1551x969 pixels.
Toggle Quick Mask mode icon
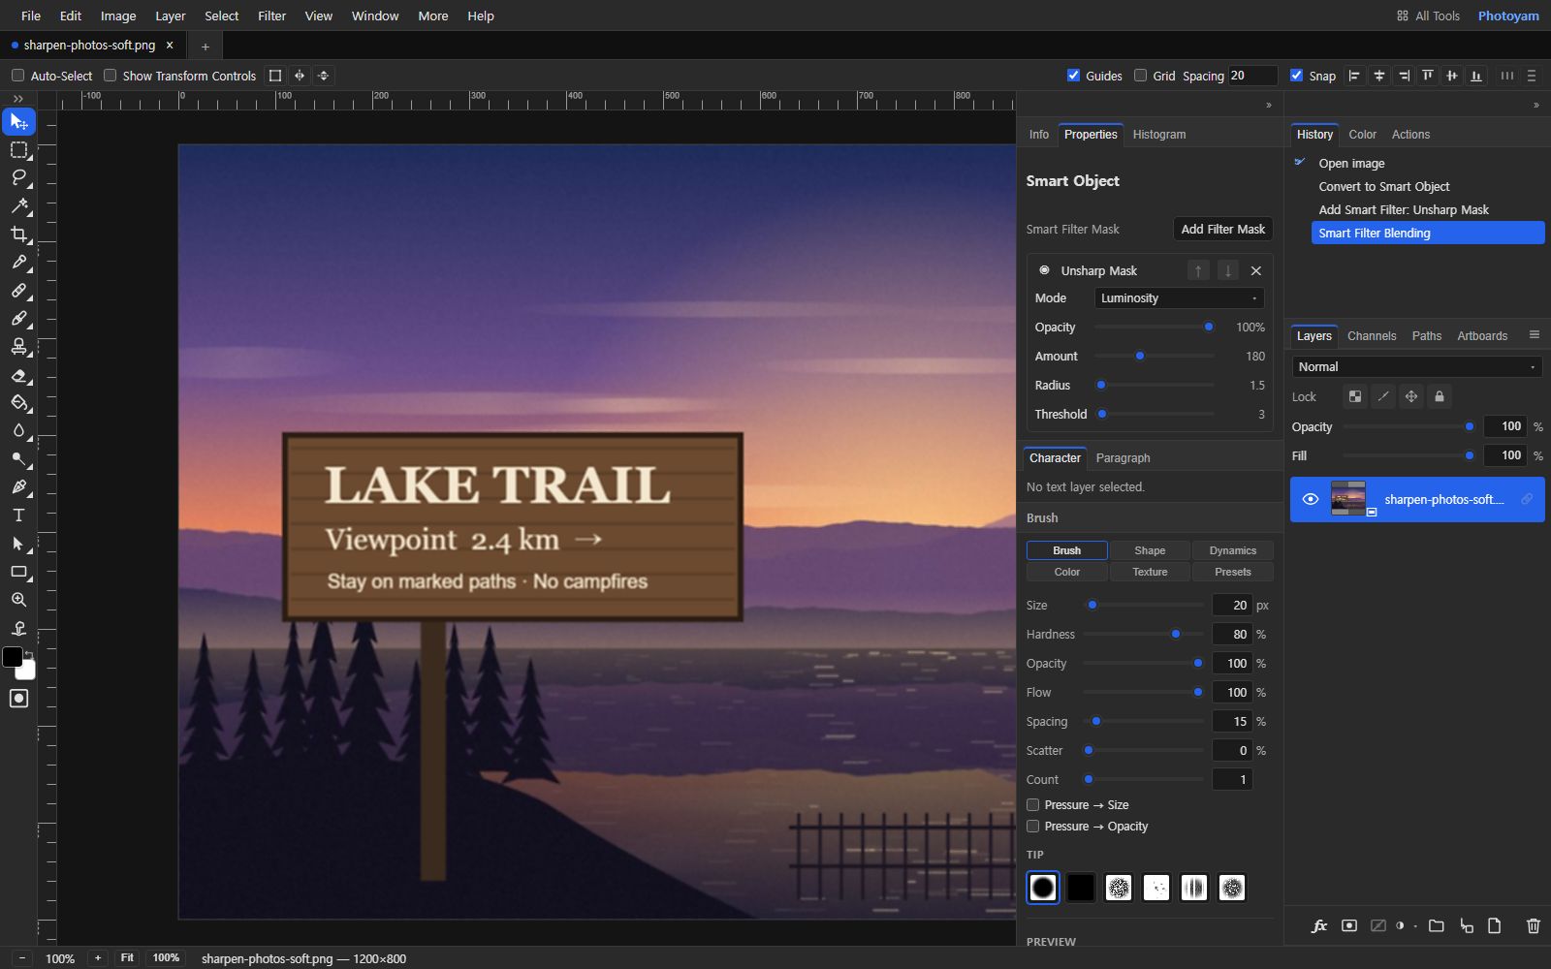pyautogui.click(x=18, y=699)
